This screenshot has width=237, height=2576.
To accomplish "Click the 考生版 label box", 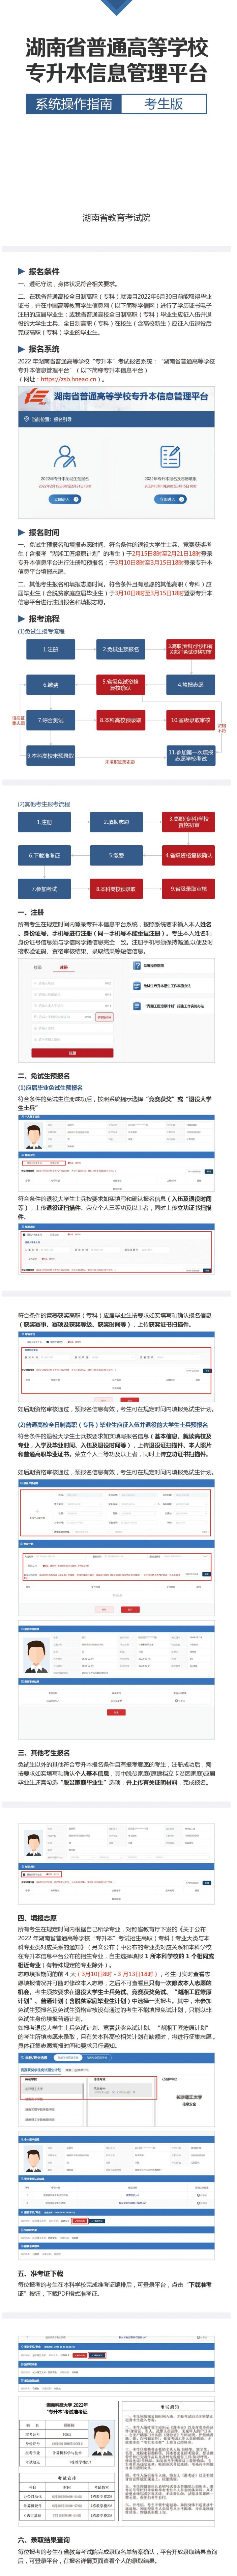I will pyautogui.click(x=164, y=104).
